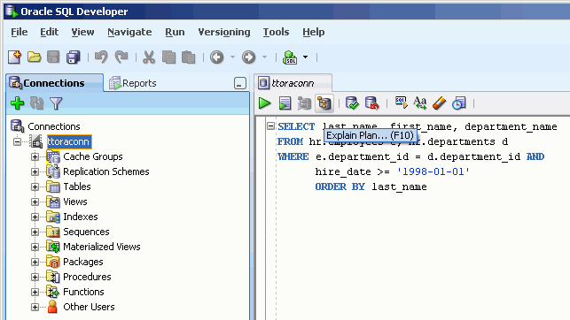570x320 pixels.
Task: Open the Back button dropdown arrow
Action: pos(232,57)
